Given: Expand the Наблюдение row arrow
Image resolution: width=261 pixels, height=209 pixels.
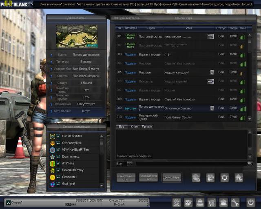Looking at the screenshot, I should pos(51,104).
